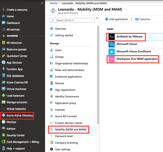Click the directory menu vertical scrollbar

(98, 75)
